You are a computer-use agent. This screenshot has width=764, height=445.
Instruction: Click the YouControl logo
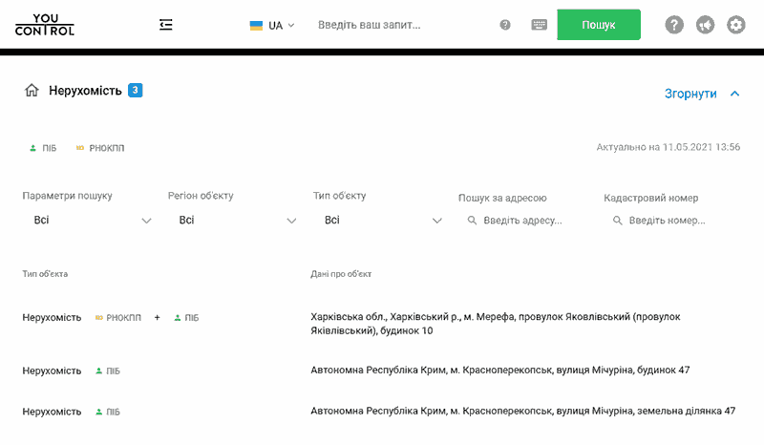tap(45, 25)
